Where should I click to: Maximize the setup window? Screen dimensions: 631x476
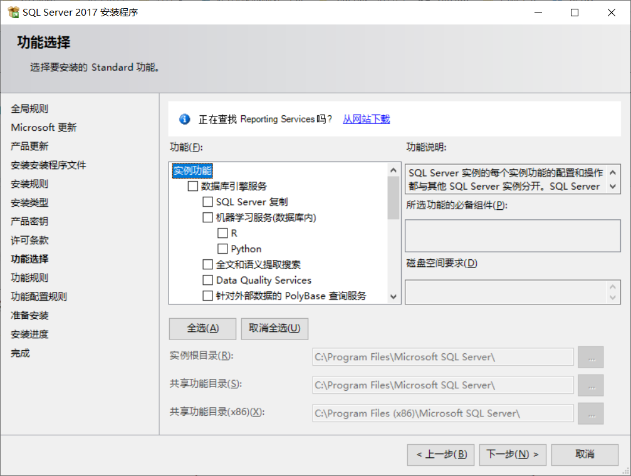click(x=575, y=13)
